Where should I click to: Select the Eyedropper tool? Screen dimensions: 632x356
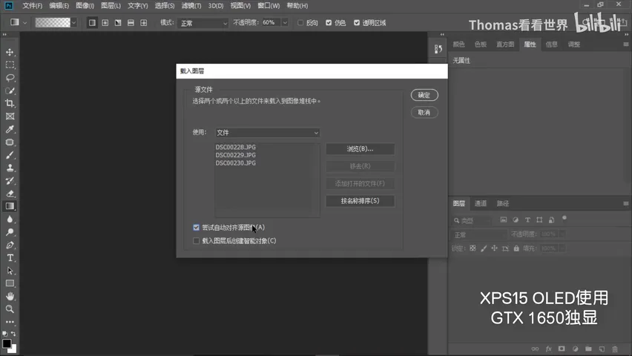click(x=10, y=129)
